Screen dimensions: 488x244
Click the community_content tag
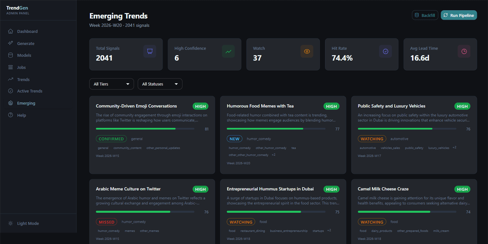click(127, 148)
